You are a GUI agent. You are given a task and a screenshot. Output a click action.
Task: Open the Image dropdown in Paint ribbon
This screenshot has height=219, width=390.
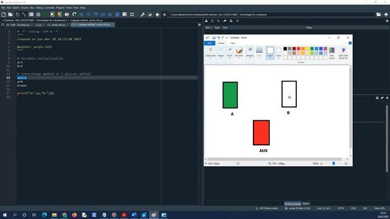click(x=221, y=52)
